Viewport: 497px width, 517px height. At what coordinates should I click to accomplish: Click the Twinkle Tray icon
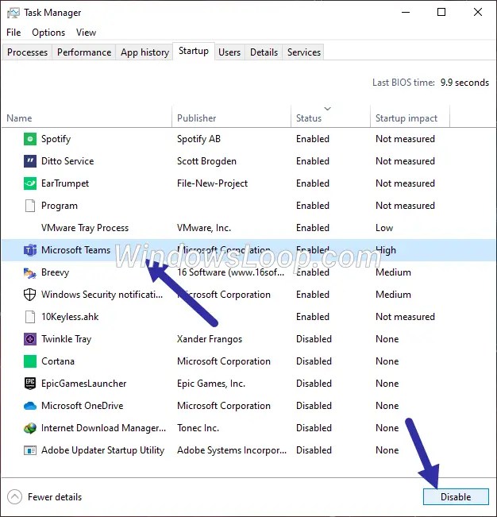[x=30, y=339]
